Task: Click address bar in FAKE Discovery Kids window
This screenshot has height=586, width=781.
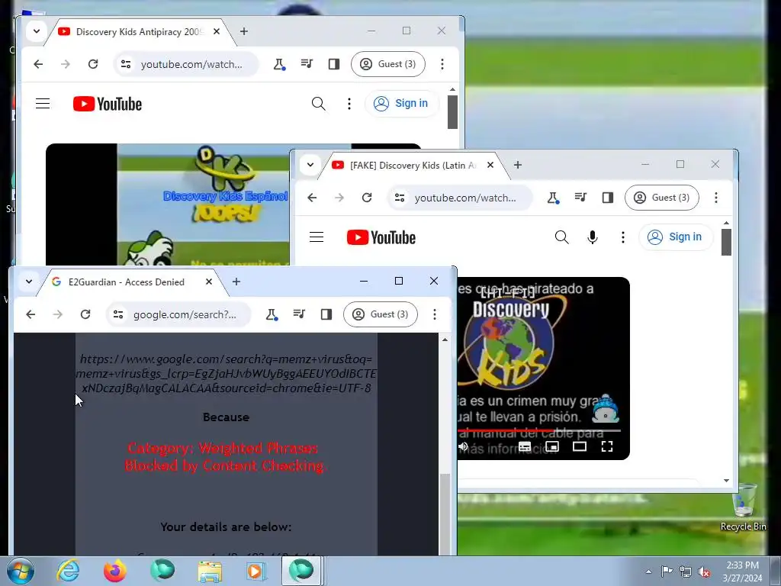Action: [x=460, y=198]
